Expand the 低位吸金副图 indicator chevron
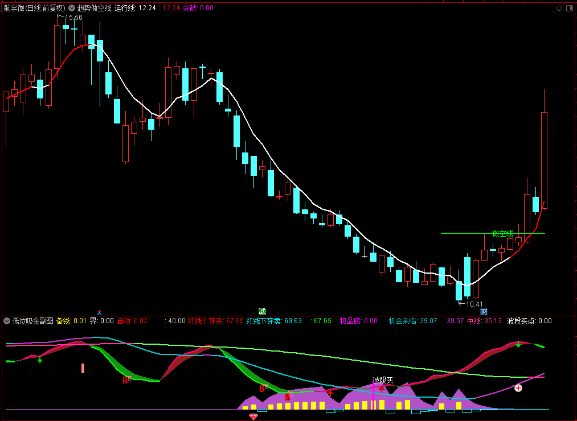 7,321
